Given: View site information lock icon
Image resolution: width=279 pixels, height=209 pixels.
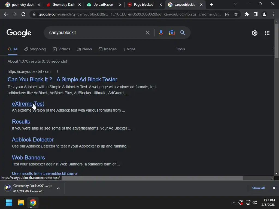Looking at the screenshot, I should click(x=34, y=14).
